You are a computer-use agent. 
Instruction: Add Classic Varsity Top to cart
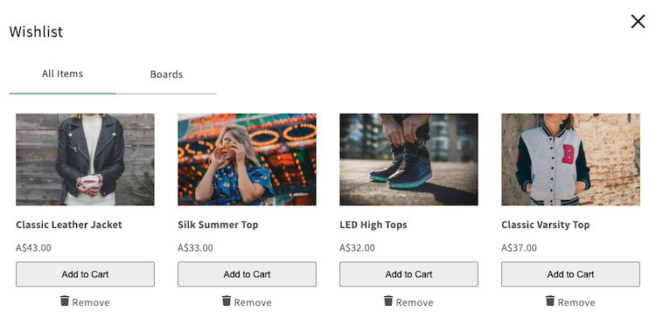tap(570, 274)
